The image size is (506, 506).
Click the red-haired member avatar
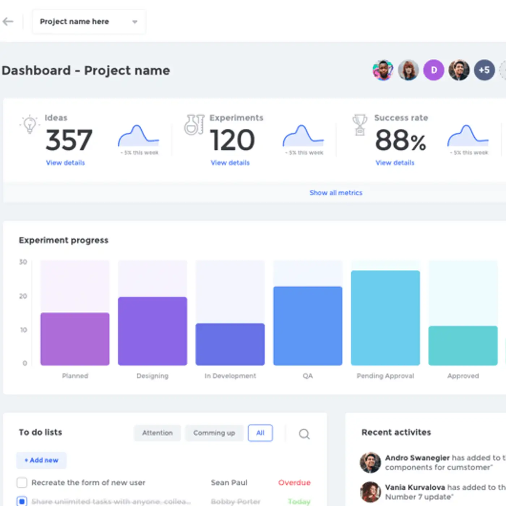[x=408, y=70]
